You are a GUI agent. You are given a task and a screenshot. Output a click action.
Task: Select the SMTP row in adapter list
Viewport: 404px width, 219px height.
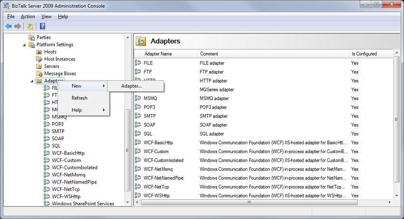point(264,116)
